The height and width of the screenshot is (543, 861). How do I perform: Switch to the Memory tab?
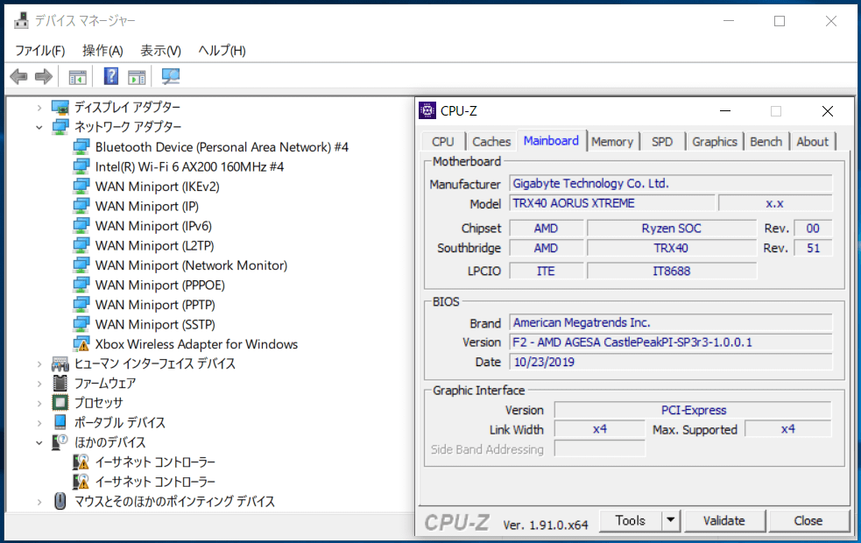pyautogui.click(x=612, y=142)
